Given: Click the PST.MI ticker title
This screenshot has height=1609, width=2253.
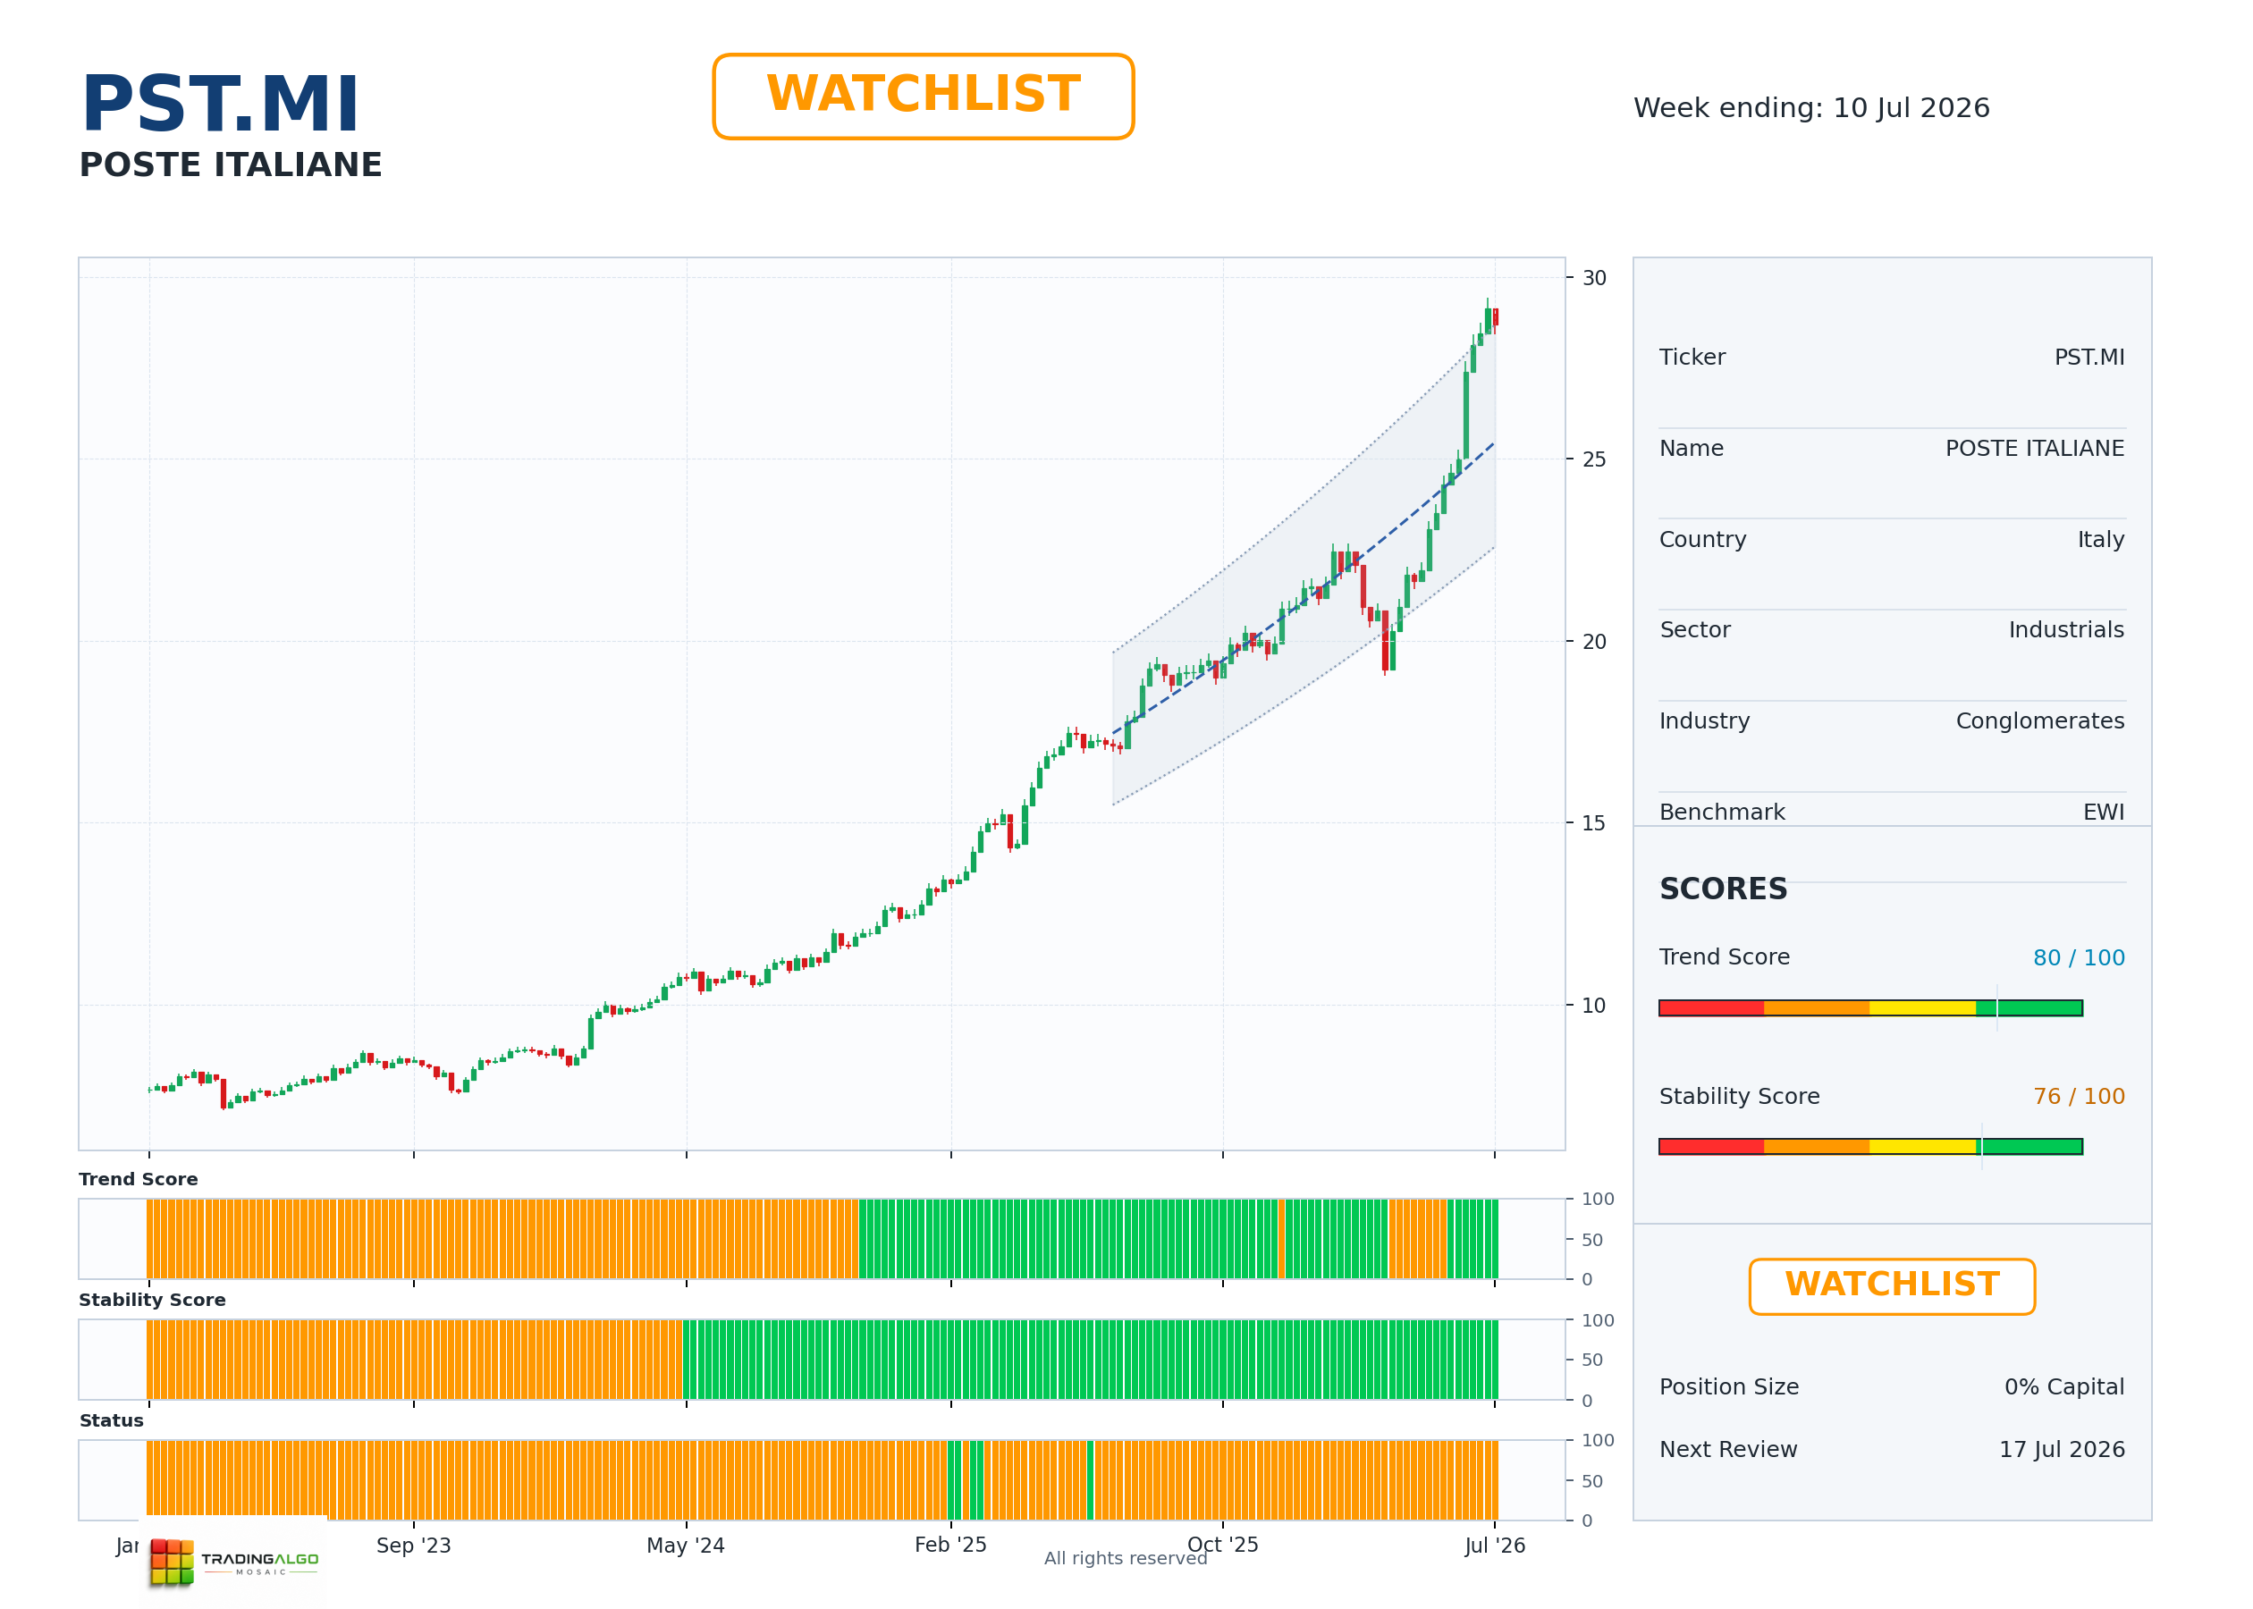Looking at the screenshot, I should [x=220, y=104].
